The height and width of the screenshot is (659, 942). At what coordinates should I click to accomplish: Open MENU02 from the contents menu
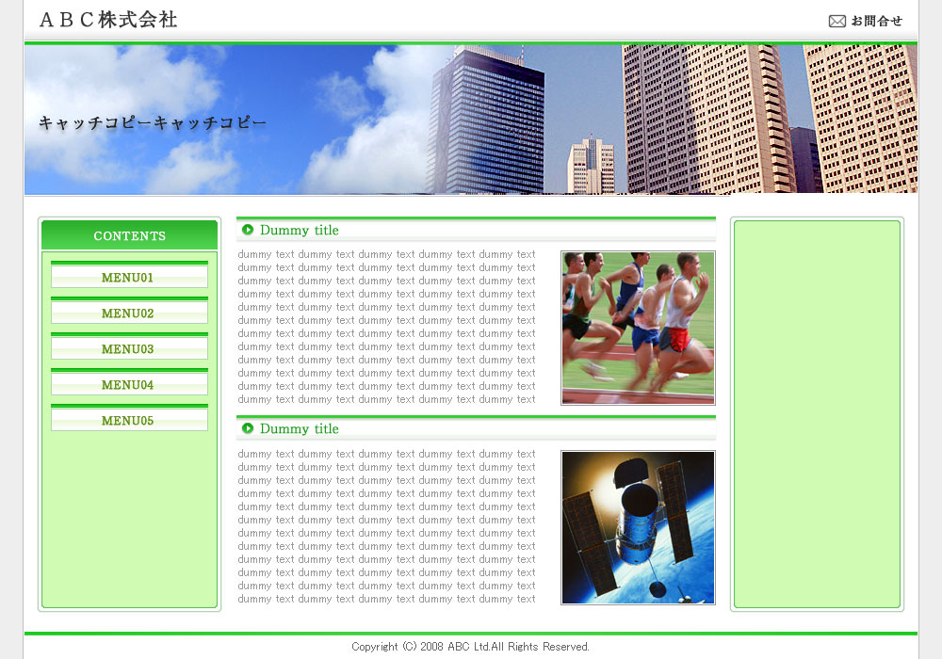[x=128, y=313]
